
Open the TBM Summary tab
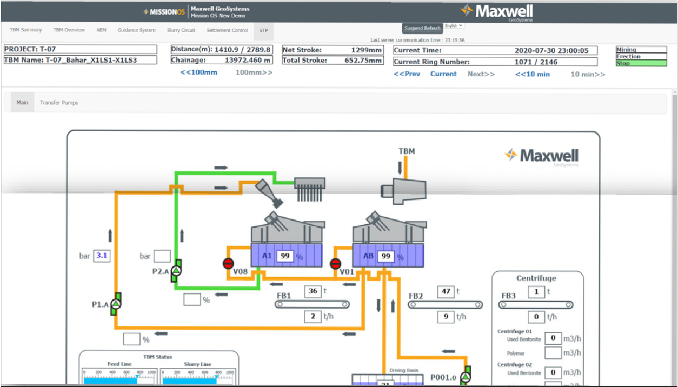[x=25, y=30]
